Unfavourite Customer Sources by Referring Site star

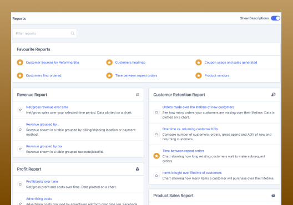coord(20,62)
